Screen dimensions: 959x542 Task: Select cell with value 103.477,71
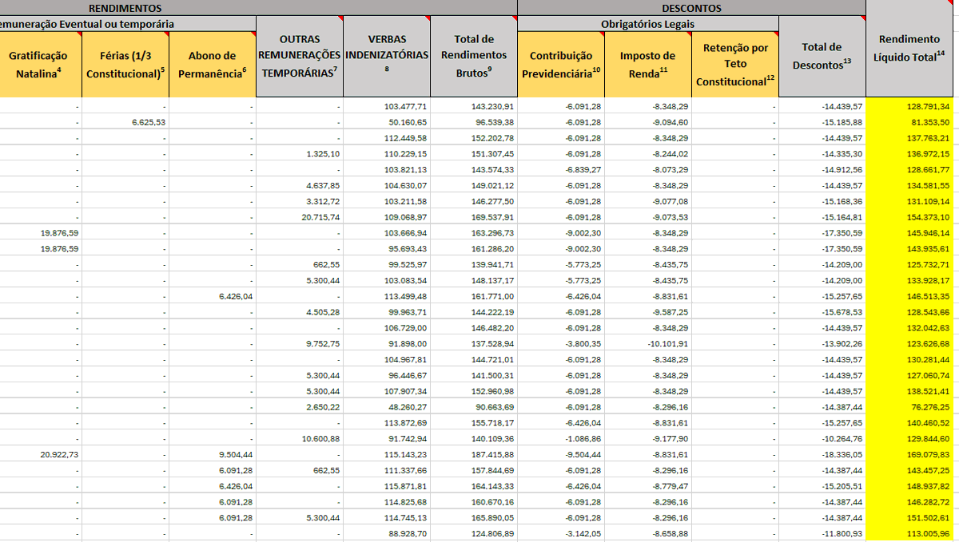coord(387,106)
